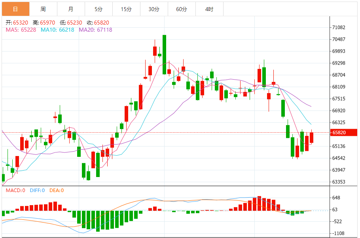The image size is (360, 238).
Task: Click the 66325 price axis label
Action: [x=339, y=122]
